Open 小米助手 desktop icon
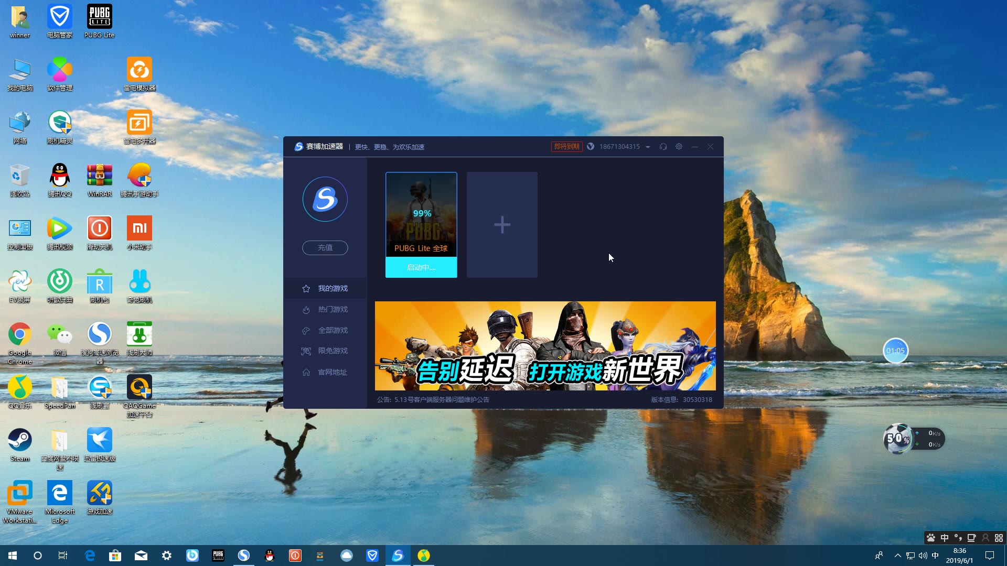The height and width of the screenshot is (566, 1007). [x=140, y=233]
